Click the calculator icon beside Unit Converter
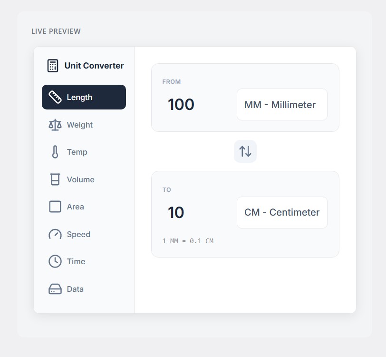Screen dimensions: 386x357 pos(53,66)
